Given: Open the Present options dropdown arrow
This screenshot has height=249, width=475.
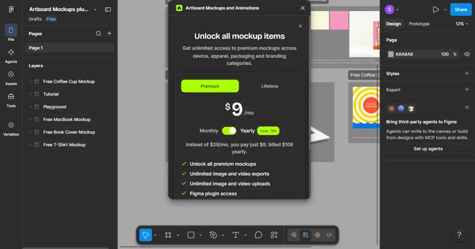Looking at the screenshot, I should 445,9.
